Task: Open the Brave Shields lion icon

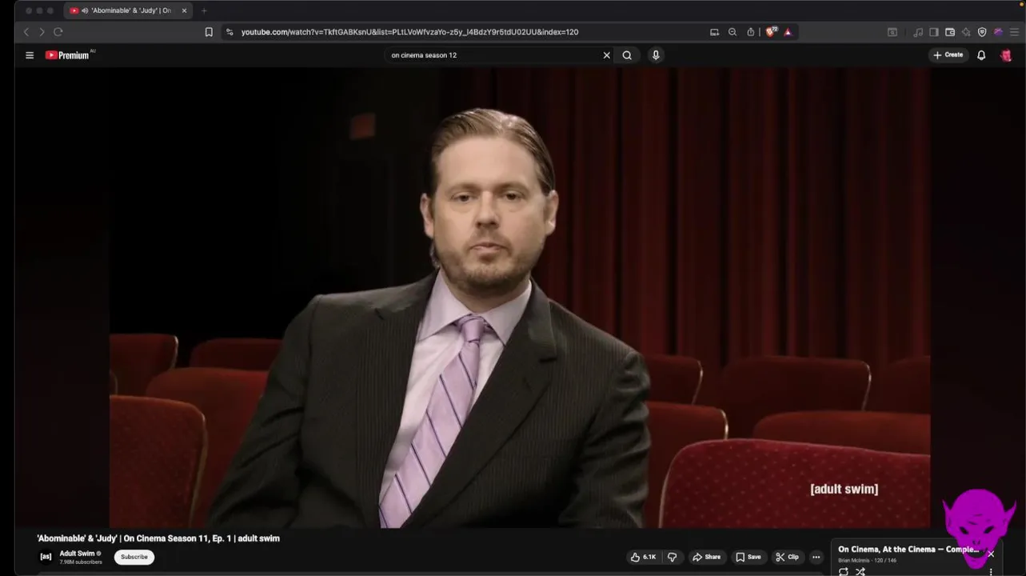Action: [x=771, y=32]
